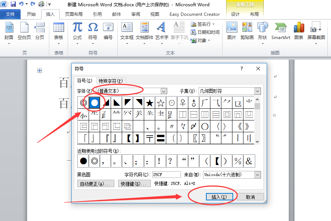Open Quick Parts (文档部件)
Image resolution: width=331 pixels, height=221 pixels.
click(x=145, y=33)
